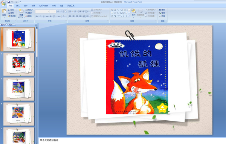Select slide 3 thumbnail in slide panel
226x144 pixels.
[x=19, y=89]
